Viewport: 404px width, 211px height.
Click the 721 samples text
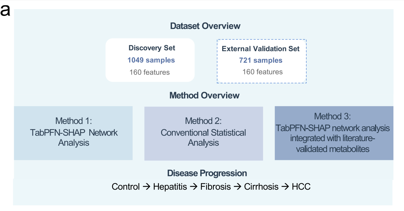261,60
